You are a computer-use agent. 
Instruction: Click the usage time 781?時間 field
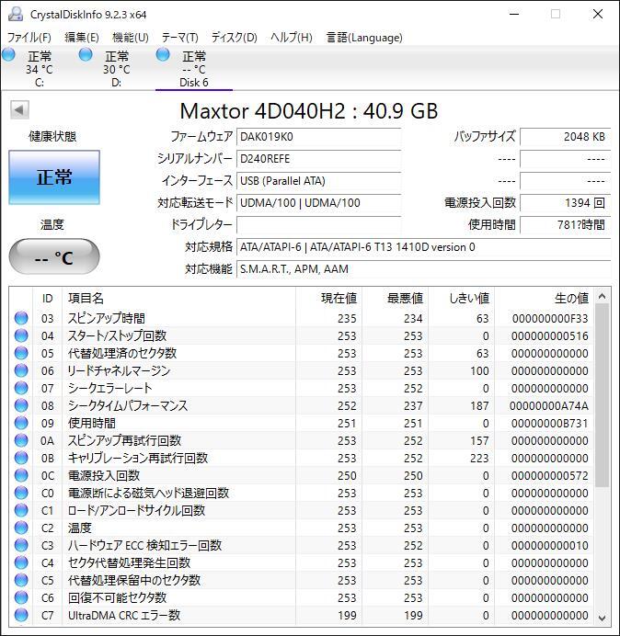coord(565,224)
